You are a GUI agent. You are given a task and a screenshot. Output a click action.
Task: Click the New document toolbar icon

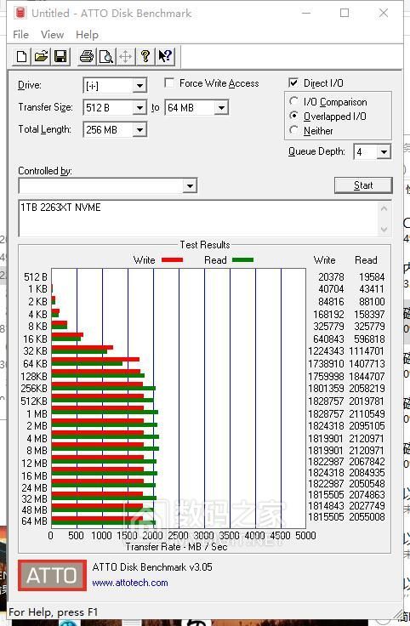21,56
